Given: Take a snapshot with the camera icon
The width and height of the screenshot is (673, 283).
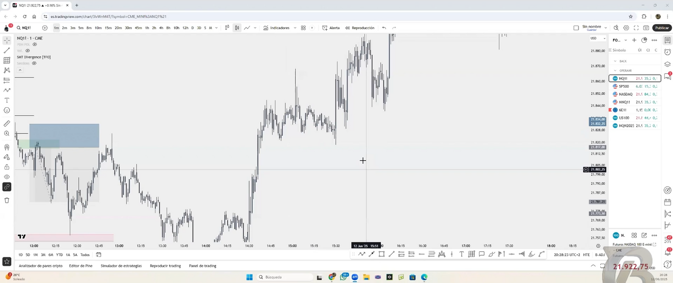Looking at the screenshot, I should 646,28.
